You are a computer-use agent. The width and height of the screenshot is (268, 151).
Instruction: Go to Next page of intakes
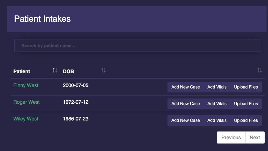click(255, 137)
